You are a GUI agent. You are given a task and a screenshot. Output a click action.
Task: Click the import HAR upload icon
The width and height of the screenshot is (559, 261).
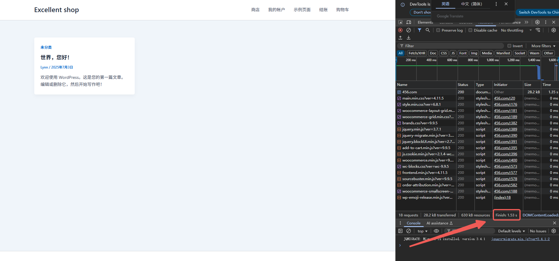click(x=400, y=38)
